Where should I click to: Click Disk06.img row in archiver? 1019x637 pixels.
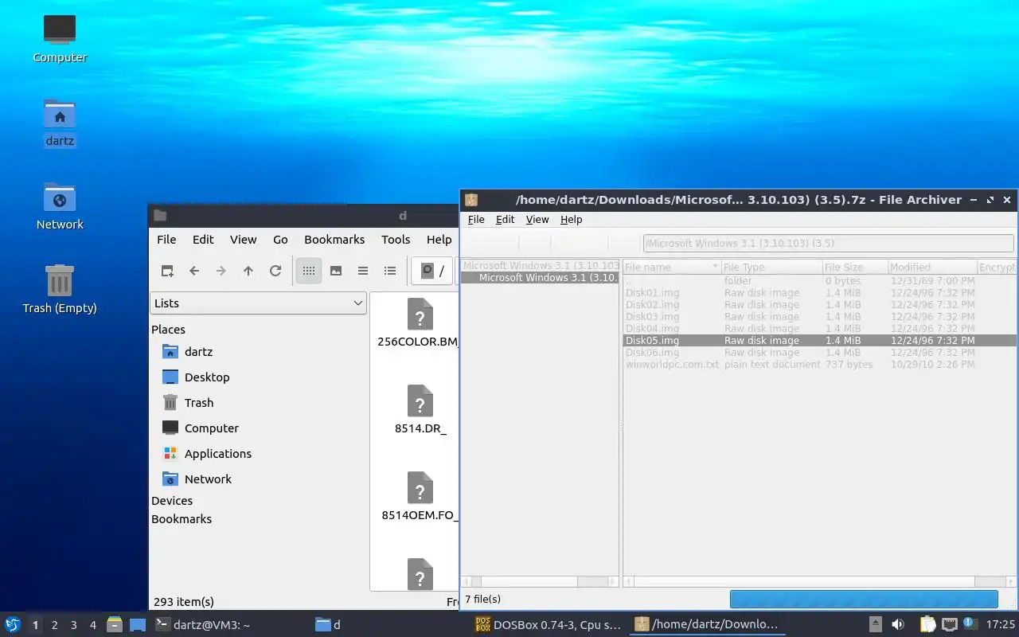tap(820, 353)
